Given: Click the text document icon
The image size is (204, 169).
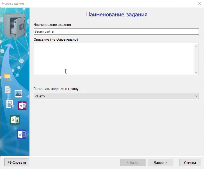Looking at the screenshot, I should [8, 90].
